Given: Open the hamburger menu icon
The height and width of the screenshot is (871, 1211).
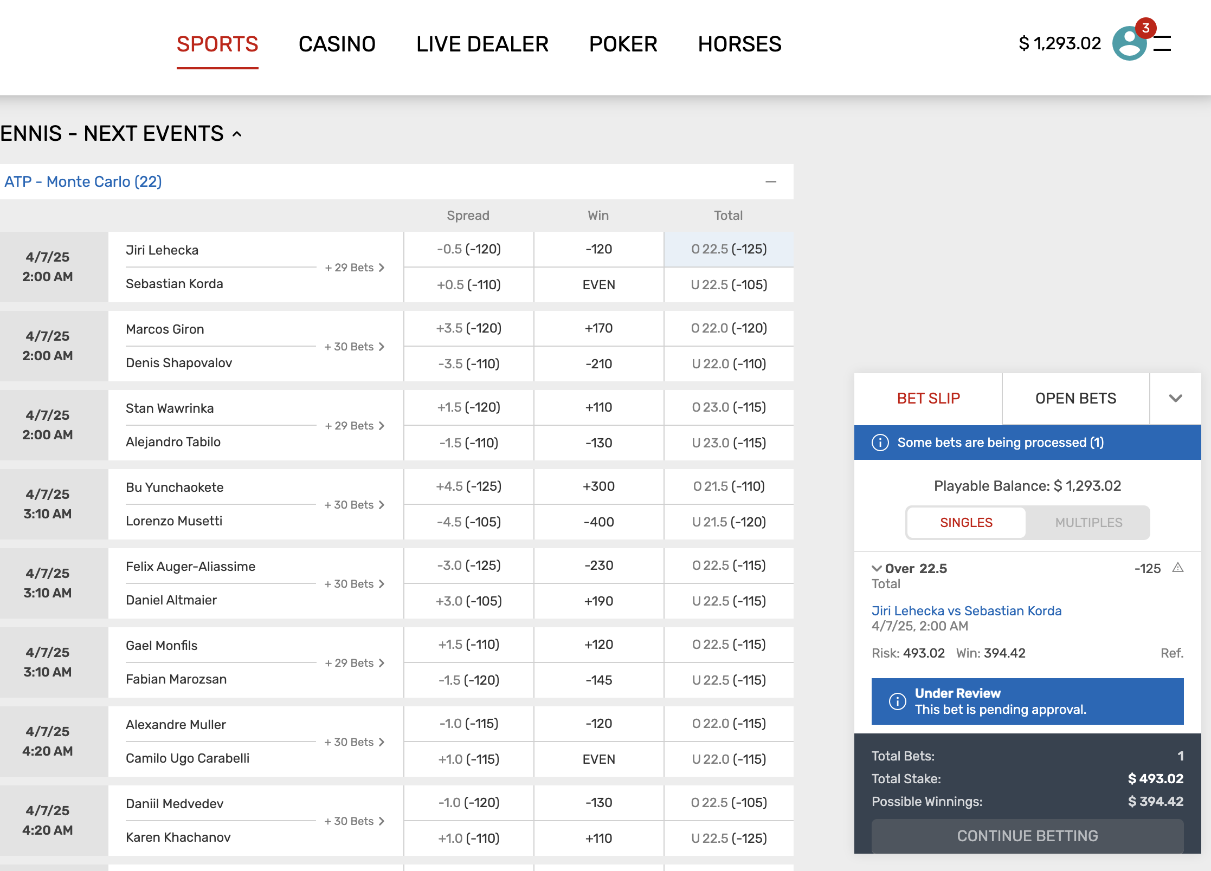Looking at the screenshot, I should (1162, 43).
